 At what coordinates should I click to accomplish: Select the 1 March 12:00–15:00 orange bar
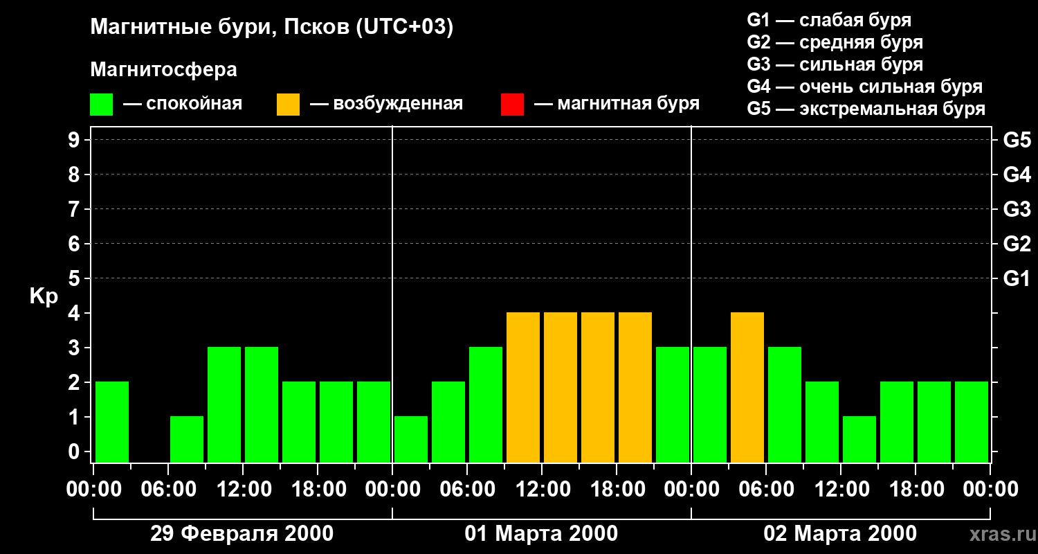[561, 387]
